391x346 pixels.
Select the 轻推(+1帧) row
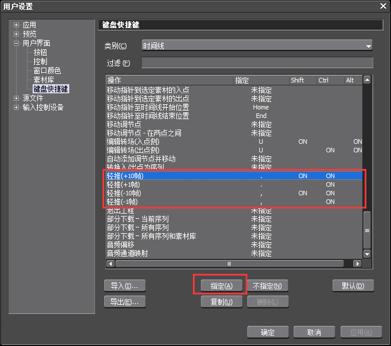(234, 184)
